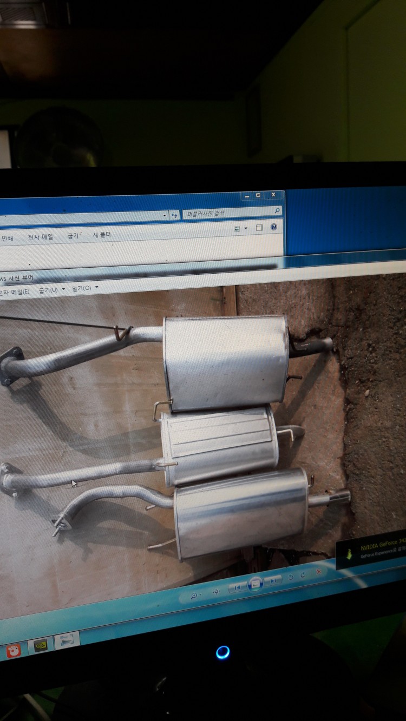Click 새 폴더 in the Explorer window
Screen dimensions: 406x721
coord(102,235)
